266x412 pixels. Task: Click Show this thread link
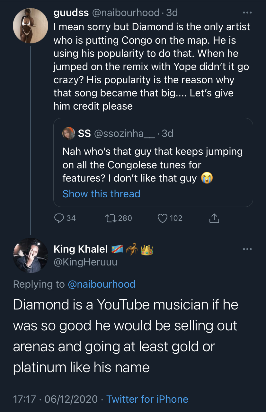click(x=101, y=194)
